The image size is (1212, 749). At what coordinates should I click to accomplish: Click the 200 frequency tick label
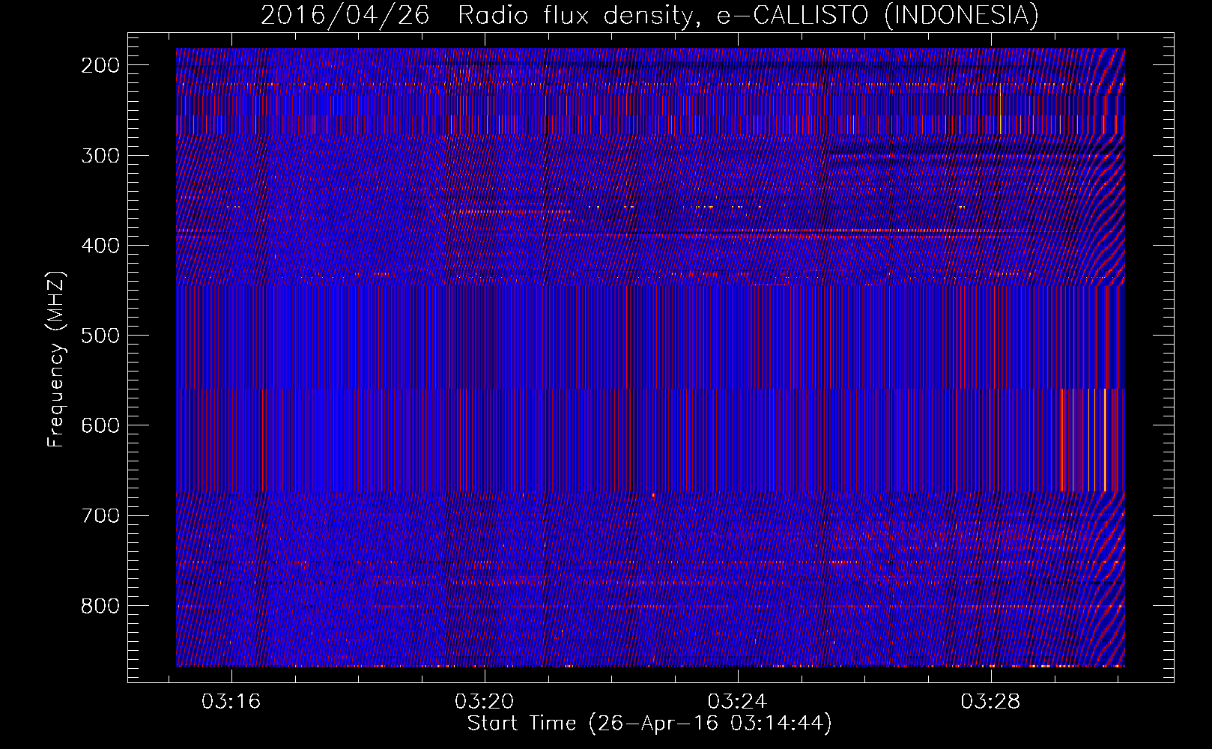tap(100, 65)
